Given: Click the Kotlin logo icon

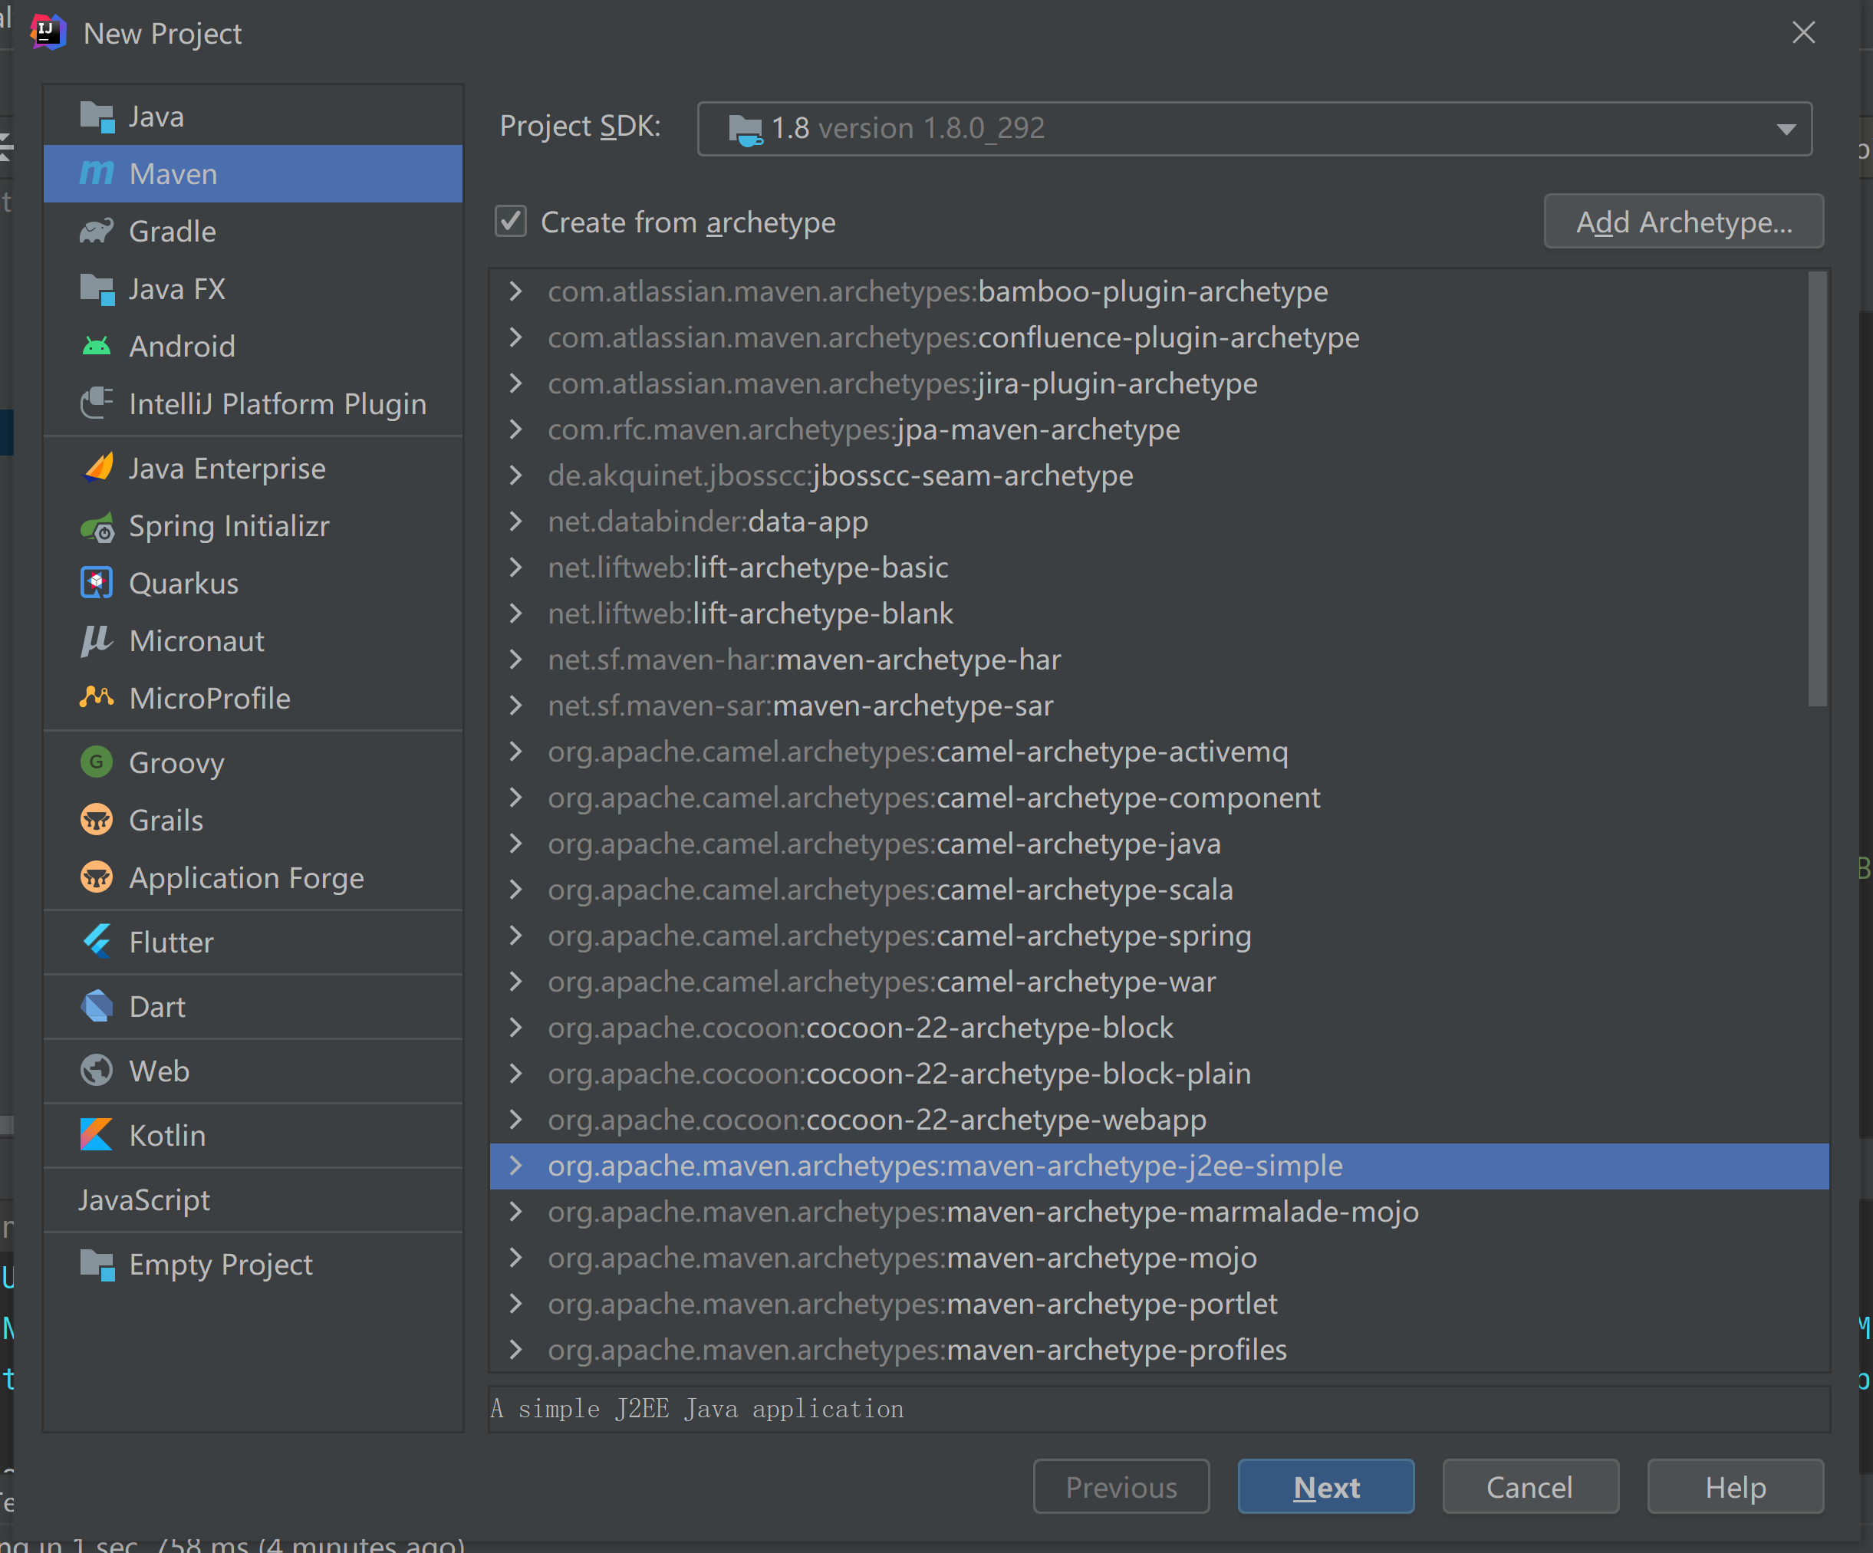Looking at the screenshot, I should (x=97, y=1134).
